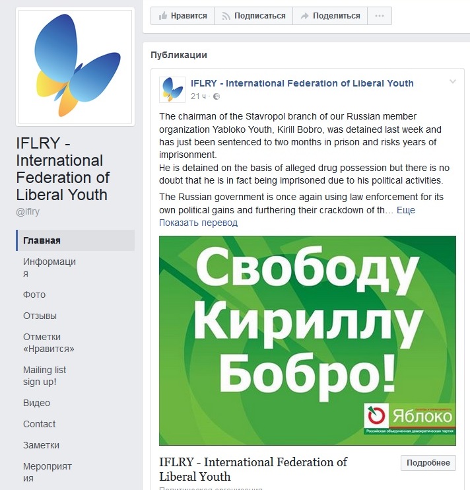Open the Видео sidebar section
Viewport: 470px width, 490px height.
tap(36, 403)
